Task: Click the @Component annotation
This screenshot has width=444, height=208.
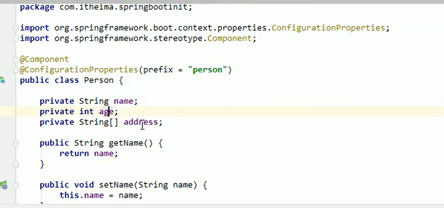Action: coord(44,59)
